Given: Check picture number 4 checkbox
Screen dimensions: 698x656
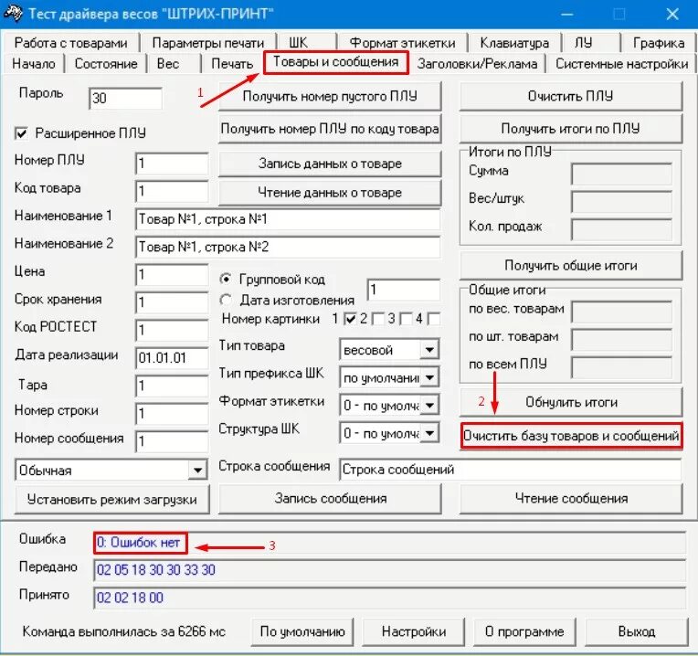Looking at the screenshot, I should tap(433, 319).
